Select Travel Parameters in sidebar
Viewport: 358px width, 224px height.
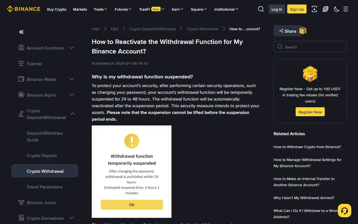[45, 187]
